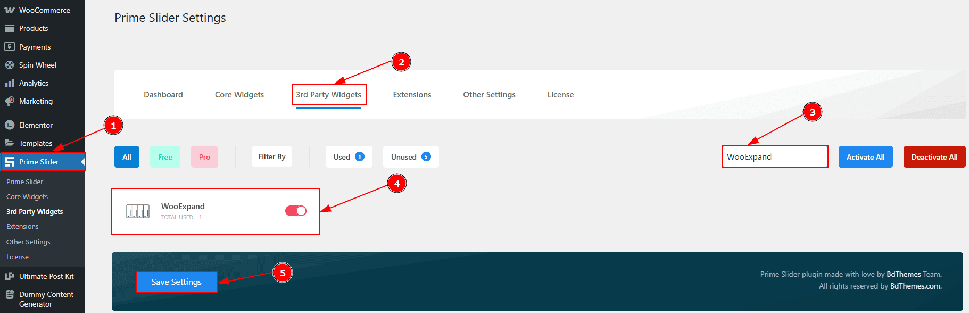
Task: Open the Extensions tab
Action: (x=412, y=95)
